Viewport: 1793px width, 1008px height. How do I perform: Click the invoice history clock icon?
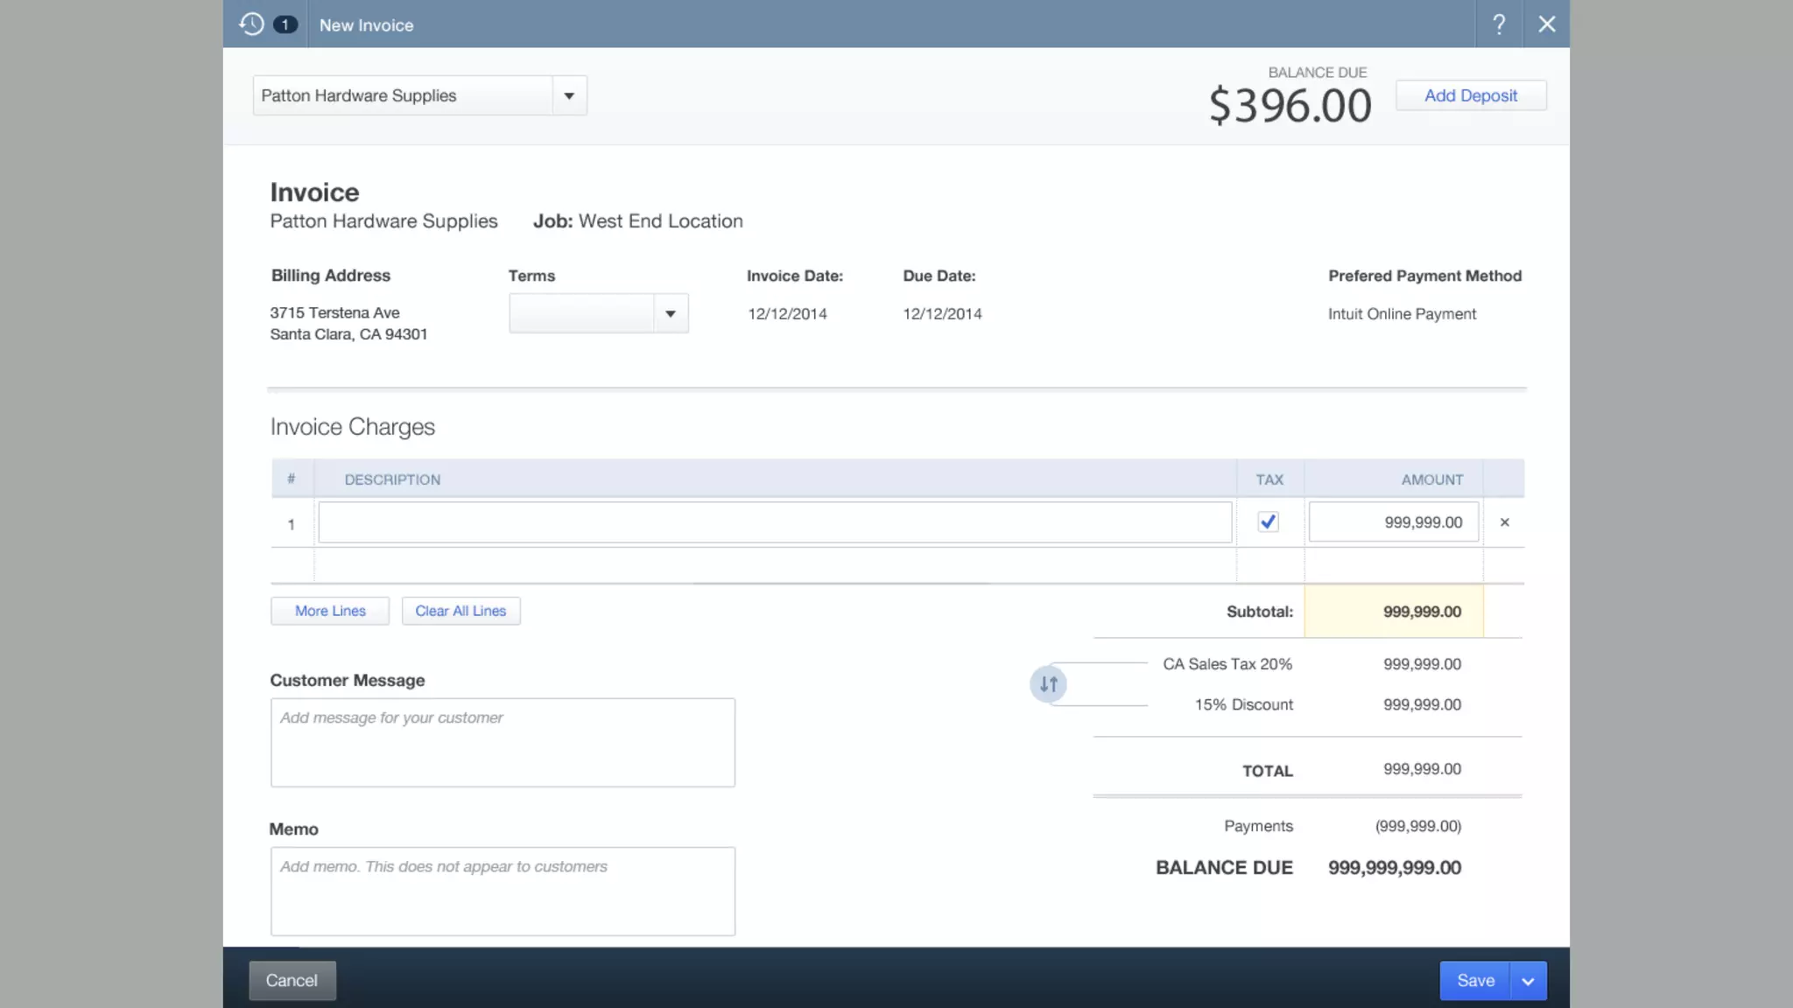click(251, 24)
